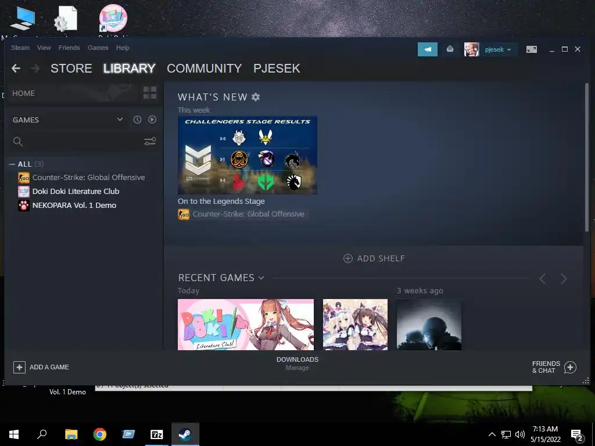Show next recent games arrow

(564, 279)
